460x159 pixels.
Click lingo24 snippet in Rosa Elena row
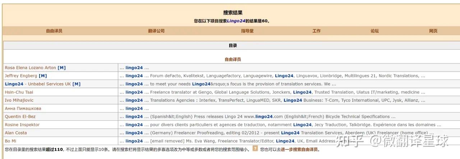[134, 68]
